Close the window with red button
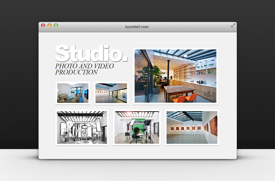This screenshot has height=181, width=275. 43,25
